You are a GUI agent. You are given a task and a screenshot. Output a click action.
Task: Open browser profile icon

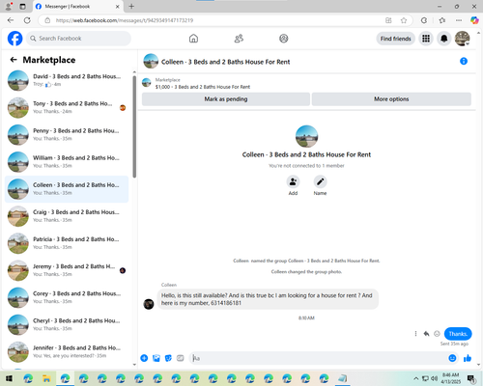(x=9, y=6)
